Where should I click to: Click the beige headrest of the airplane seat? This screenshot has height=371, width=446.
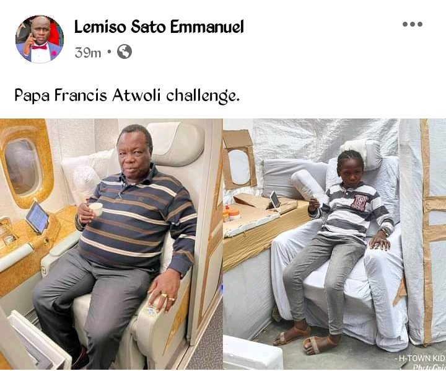point(178,144)
